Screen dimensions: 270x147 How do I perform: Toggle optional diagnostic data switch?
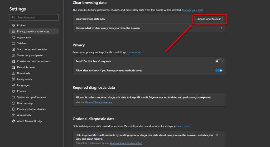[219, 135]
